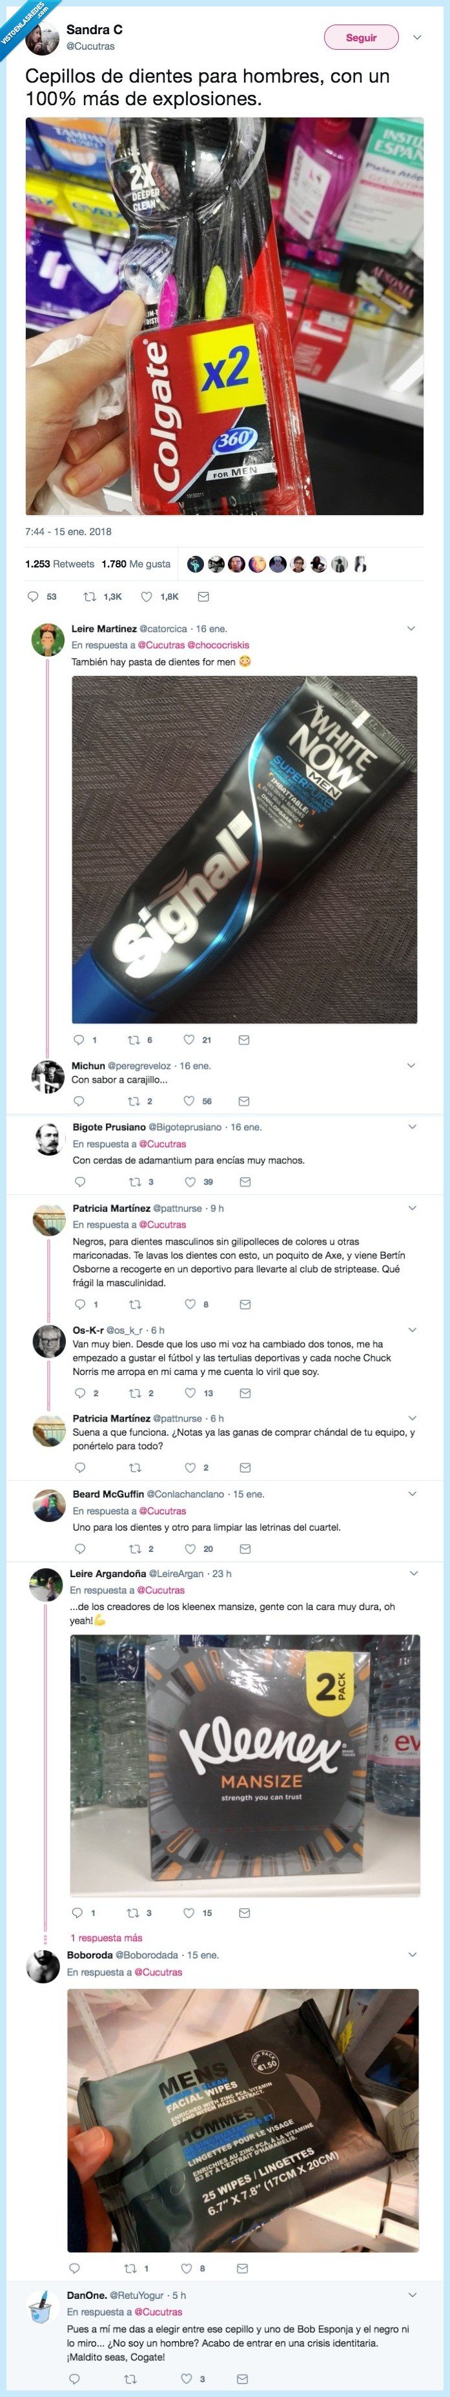This screenshot has height=2397, width=450.
Task: Open the @chococriskis mention link
Action: pos(218,645)
